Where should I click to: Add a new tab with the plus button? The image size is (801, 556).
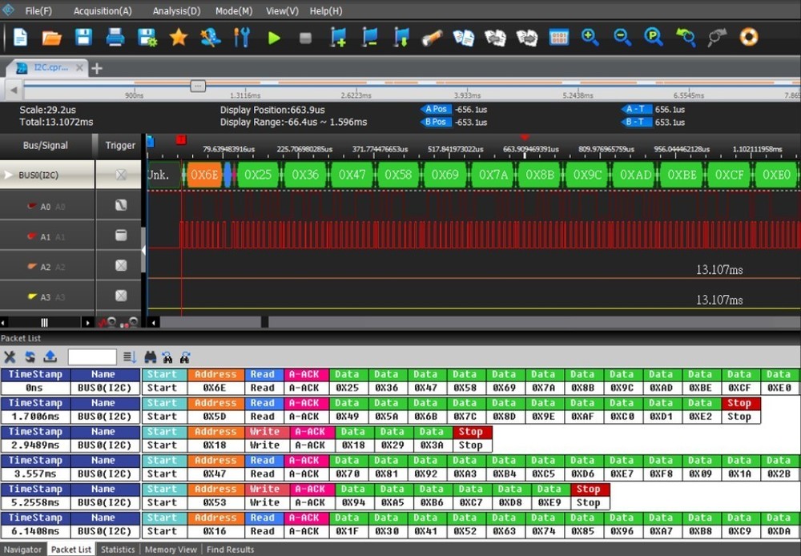97,68
